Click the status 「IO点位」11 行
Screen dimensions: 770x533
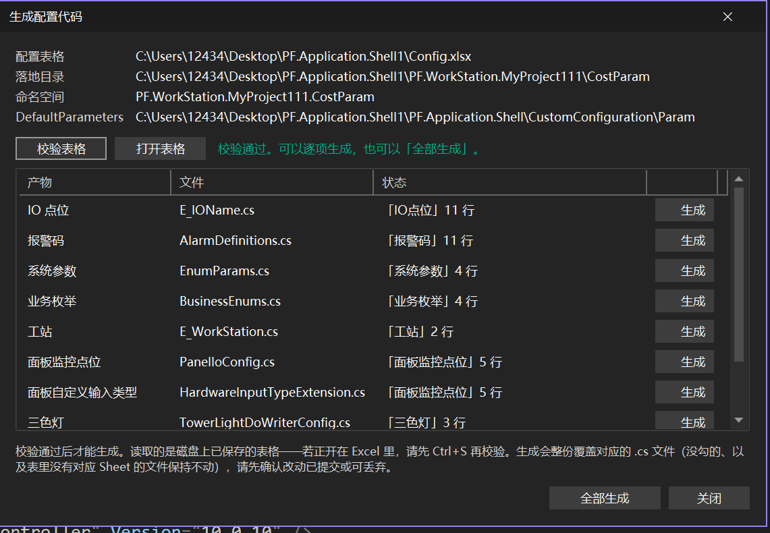click(431, 210)
